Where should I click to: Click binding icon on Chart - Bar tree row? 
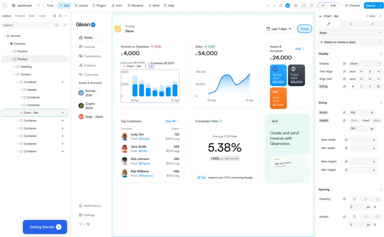[x=63, y=113]
